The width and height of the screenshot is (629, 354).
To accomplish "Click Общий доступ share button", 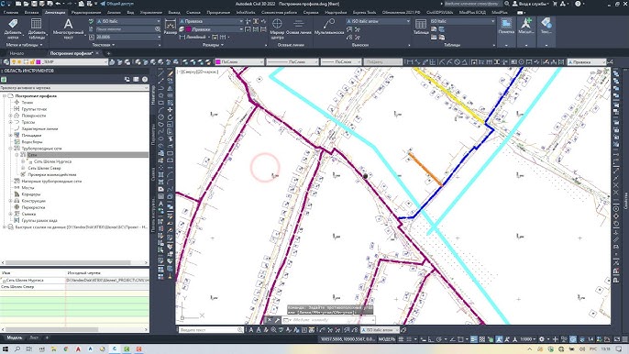I will tap(117, 4).
